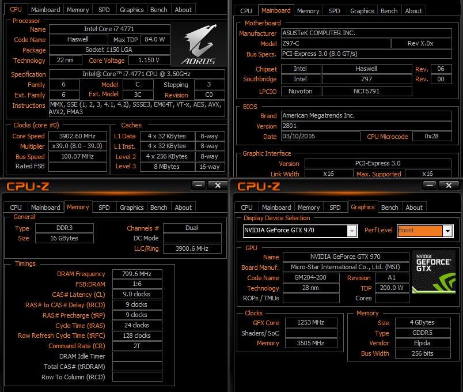Click Core Voltage value 1.150 V

(149, 61)
